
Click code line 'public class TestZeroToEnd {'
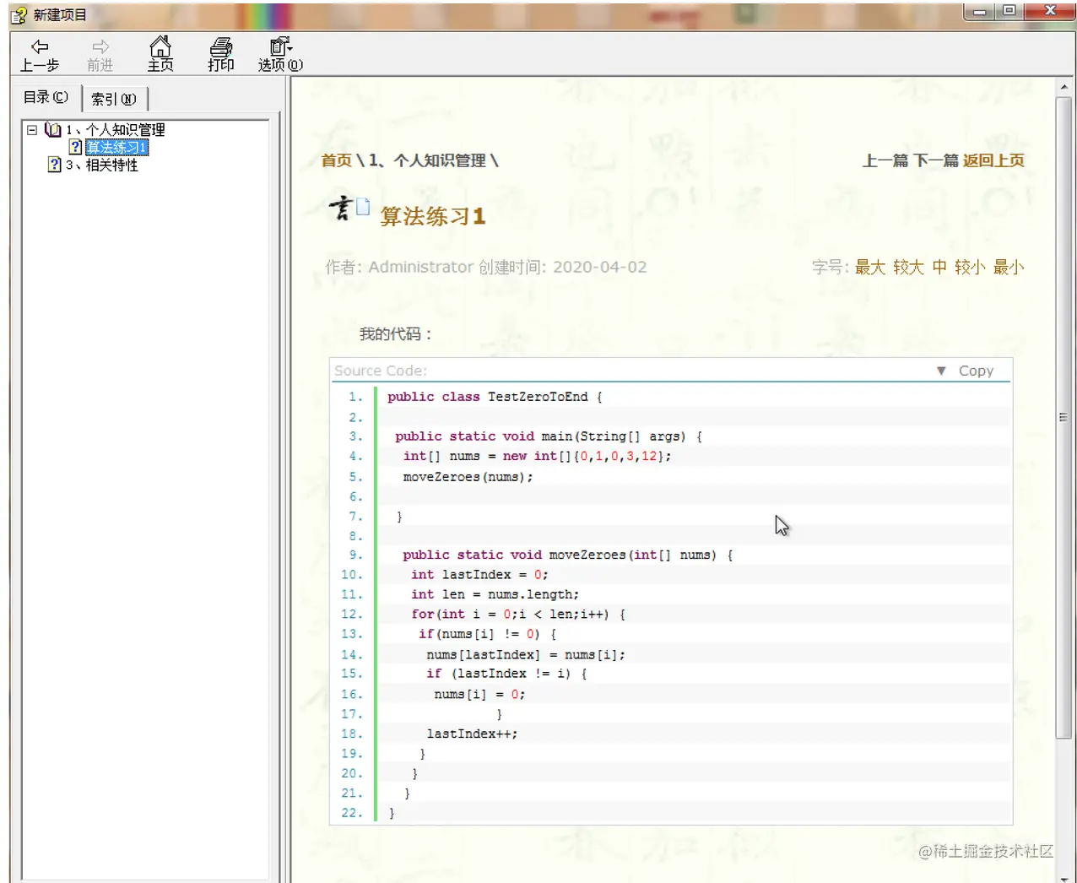pyautogui.click(x=495, y=397)
